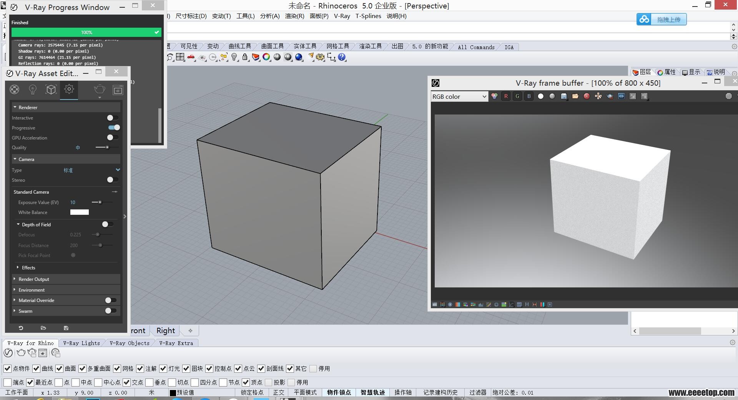
Task: Click save image disk icon in frame buffer
Action: tap(564, 96)
